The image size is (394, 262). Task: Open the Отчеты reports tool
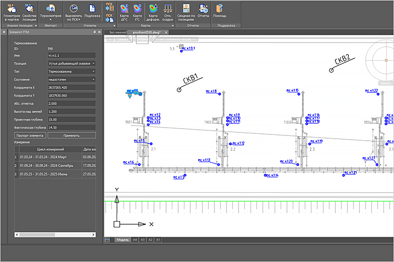point(203,11)
